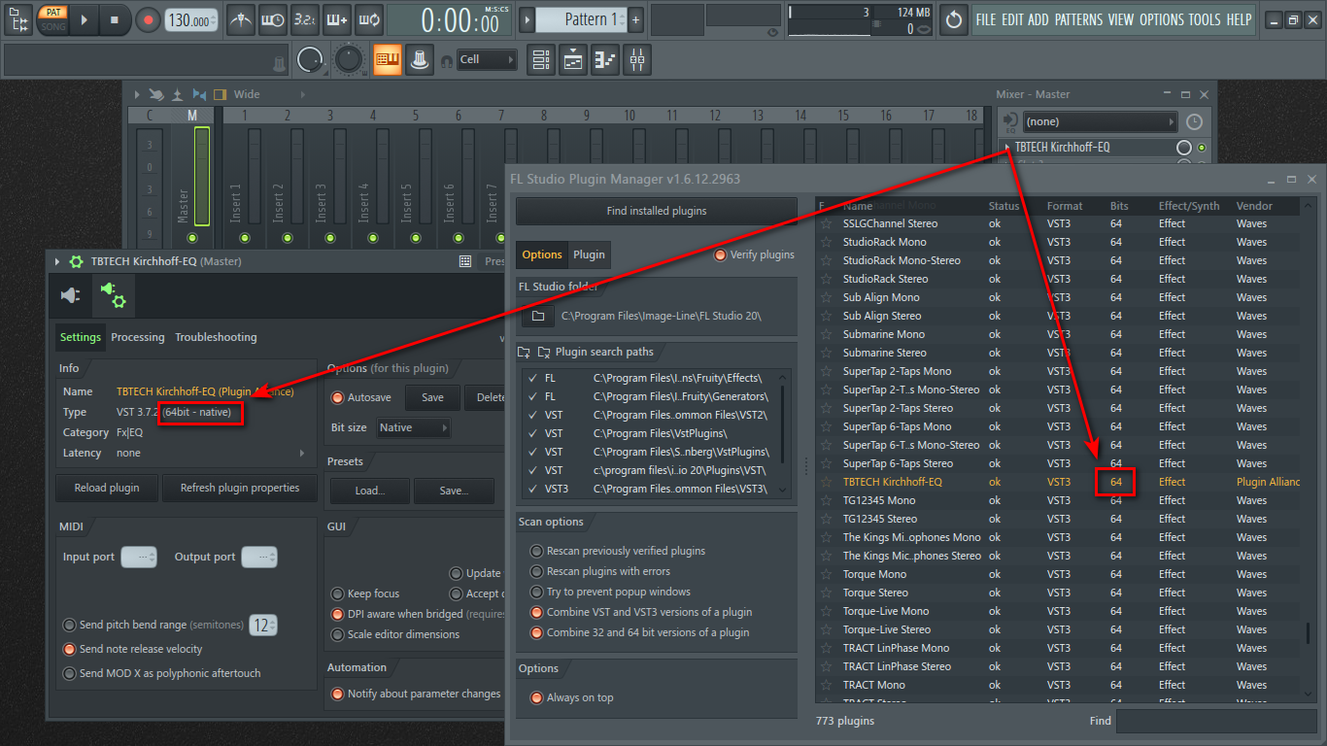
Task: Enable Send pitch bend range option
Action: click(70, 625)
